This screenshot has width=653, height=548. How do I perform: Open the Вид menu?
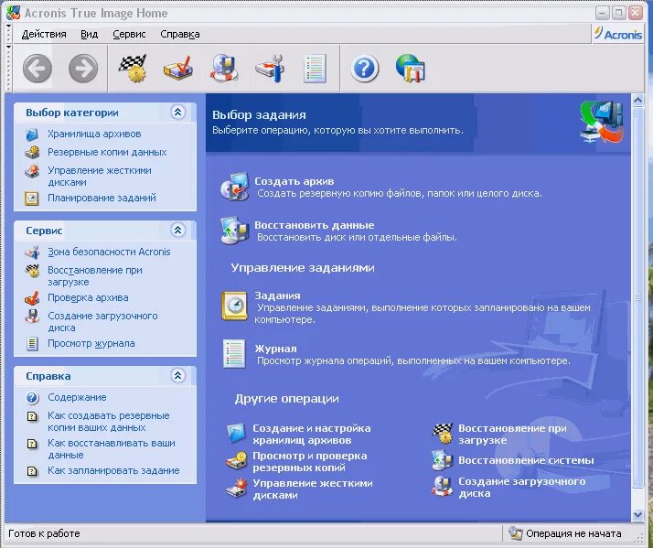click(89, 34)
